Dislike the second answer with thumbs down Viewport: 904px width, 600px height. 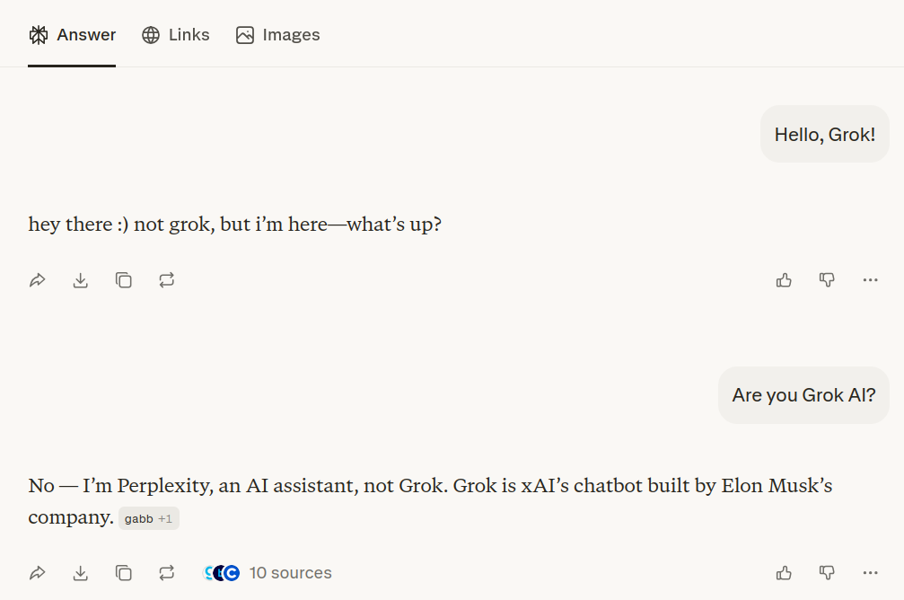click(827, 572)
